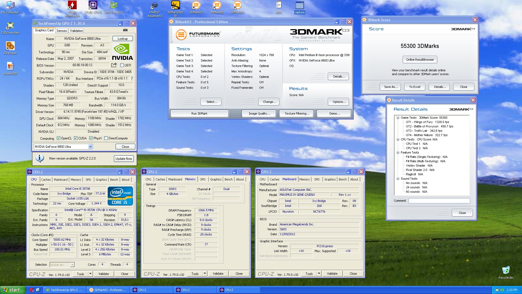Viewport: 522px width, 294px height.
Task: Open Caches tab in first CPU-Z window
Action: [46, 180]
